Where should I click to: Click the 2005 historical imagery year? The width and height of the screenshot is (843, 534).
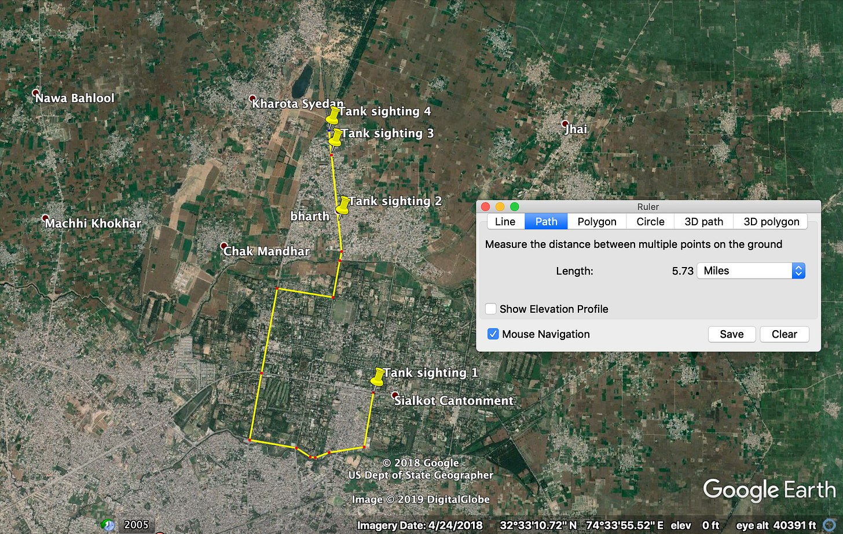(136, 525)
